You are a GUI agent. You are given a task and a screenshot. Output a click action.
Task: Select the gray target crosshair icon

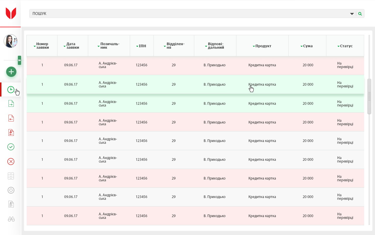click(11, 190)
